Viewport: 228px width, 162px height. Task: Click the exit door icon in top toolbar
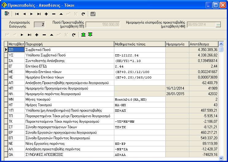click(x=7, y=14)
